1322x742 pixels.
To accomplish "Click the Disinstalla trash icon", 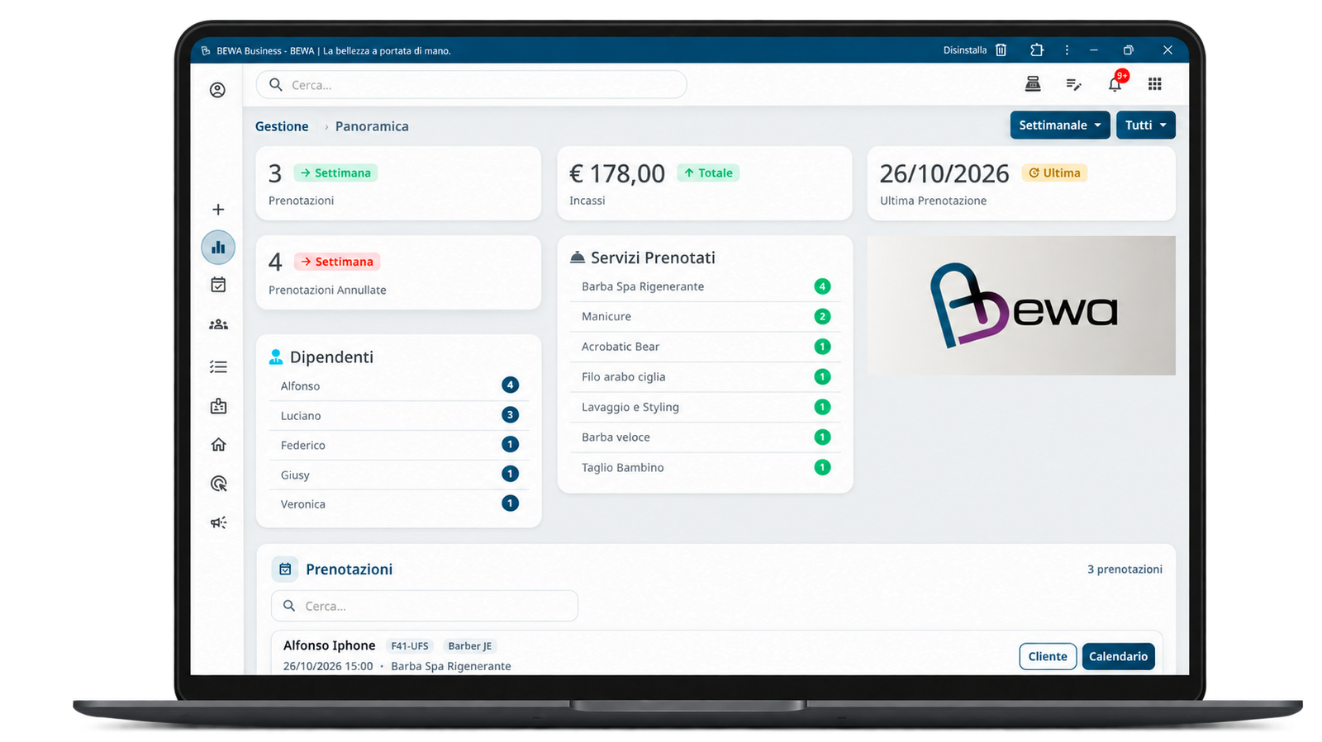I will (x=1001, y=50).
